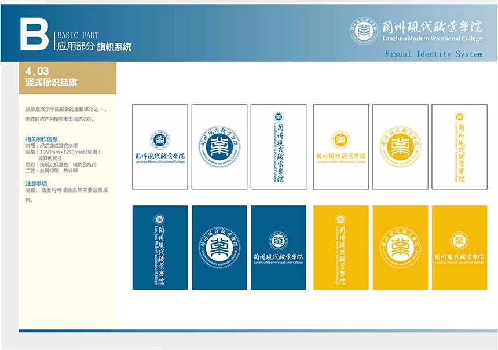Select the blue flag with horizontal college name
Screen dimensions: 498x350
pyautogui.click(x=279, y=248)
